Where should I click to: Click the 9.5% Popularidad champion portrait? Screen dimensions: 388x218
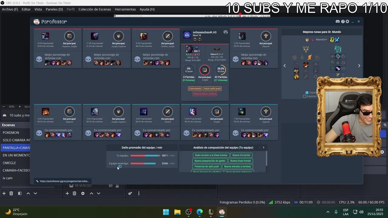tap(144, 36)
